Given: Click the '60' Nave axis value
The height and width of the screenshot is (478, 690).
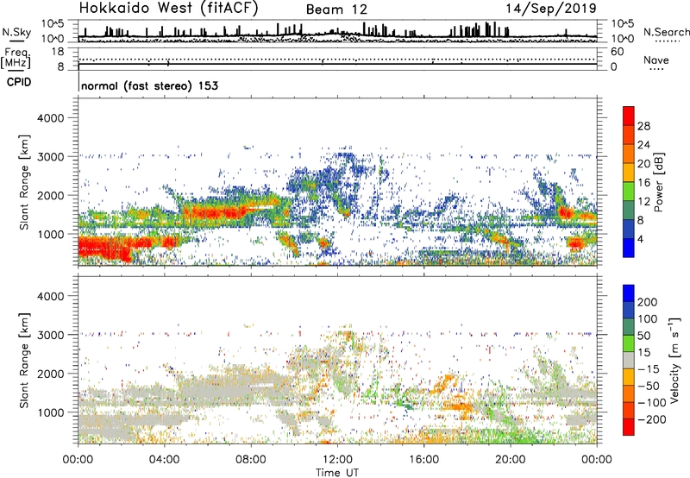Looking at the screenshot, I should (617, 52).
